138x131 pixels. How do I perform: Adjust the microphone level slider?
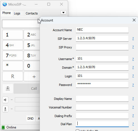pyautogui.click(x=27, y=109)
